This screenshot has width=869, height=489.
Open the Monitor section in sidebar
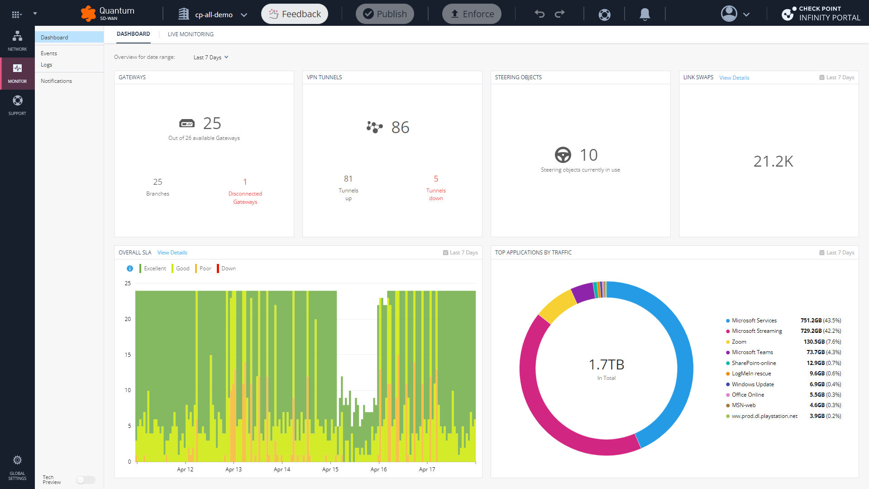17,73
